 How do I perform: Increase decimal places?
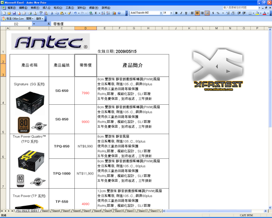coord(228,13)
